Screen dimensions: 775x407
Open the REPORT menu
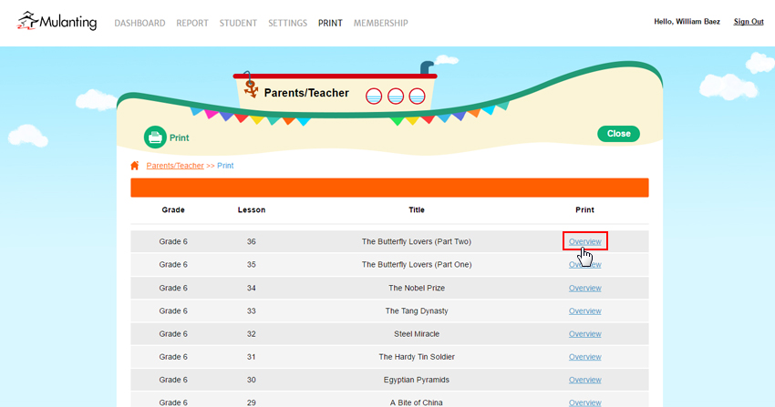tap(192, 23)
